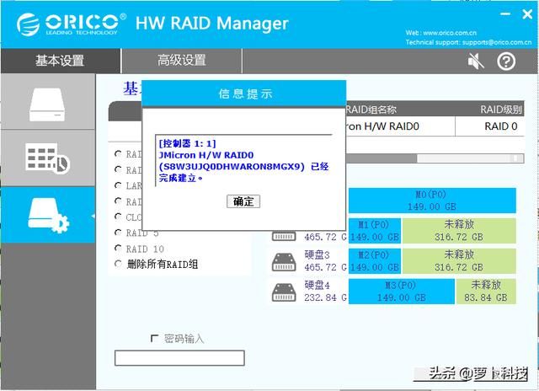This screenshot has width=539, height=391.
Task: Click the 硬盘3 label text
Action: [x=317, y=254]
